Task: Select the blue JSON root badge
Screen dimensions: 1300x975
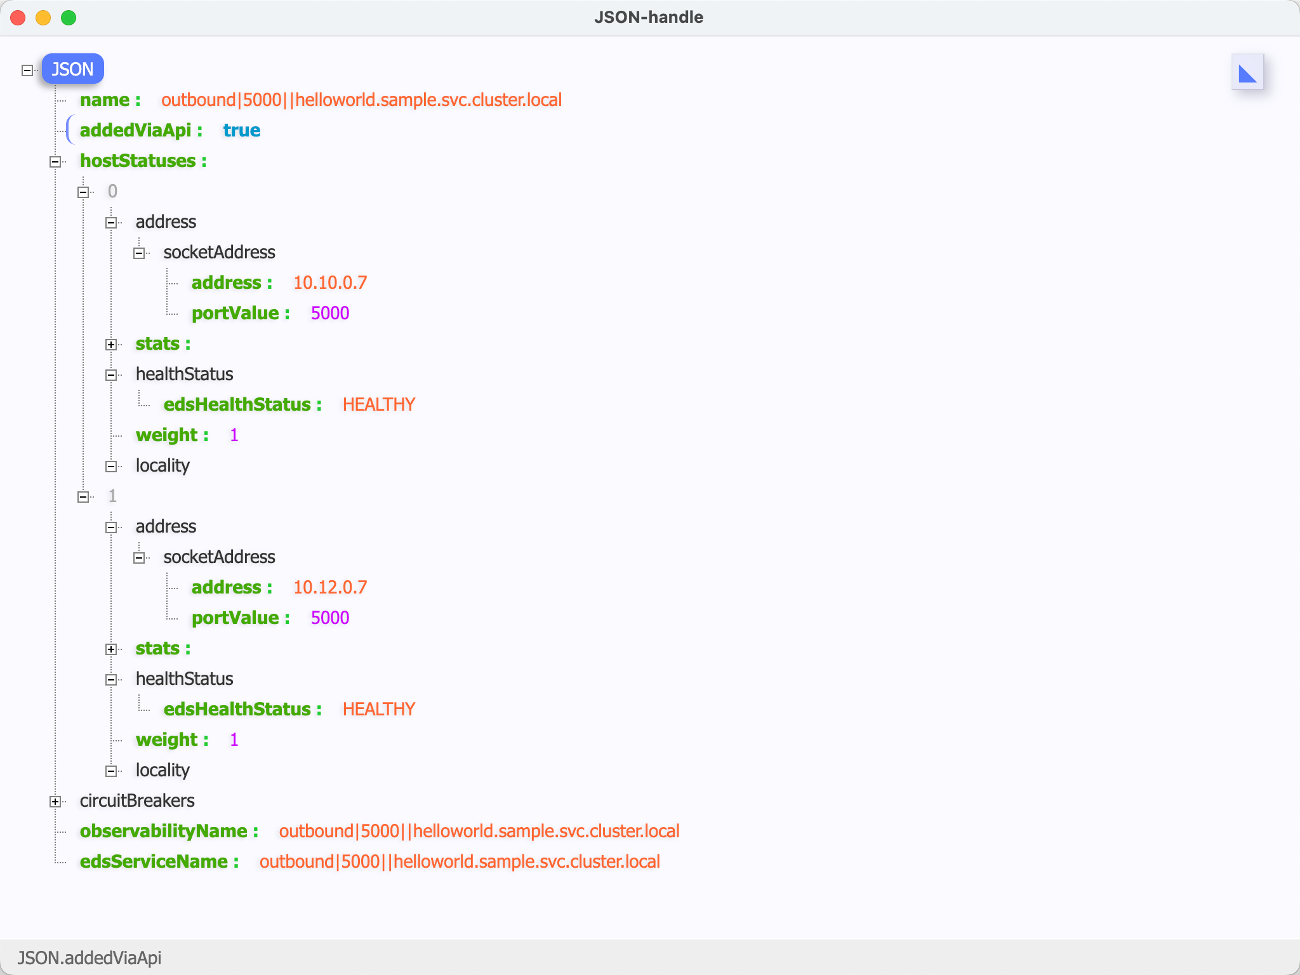Action: 72,69
